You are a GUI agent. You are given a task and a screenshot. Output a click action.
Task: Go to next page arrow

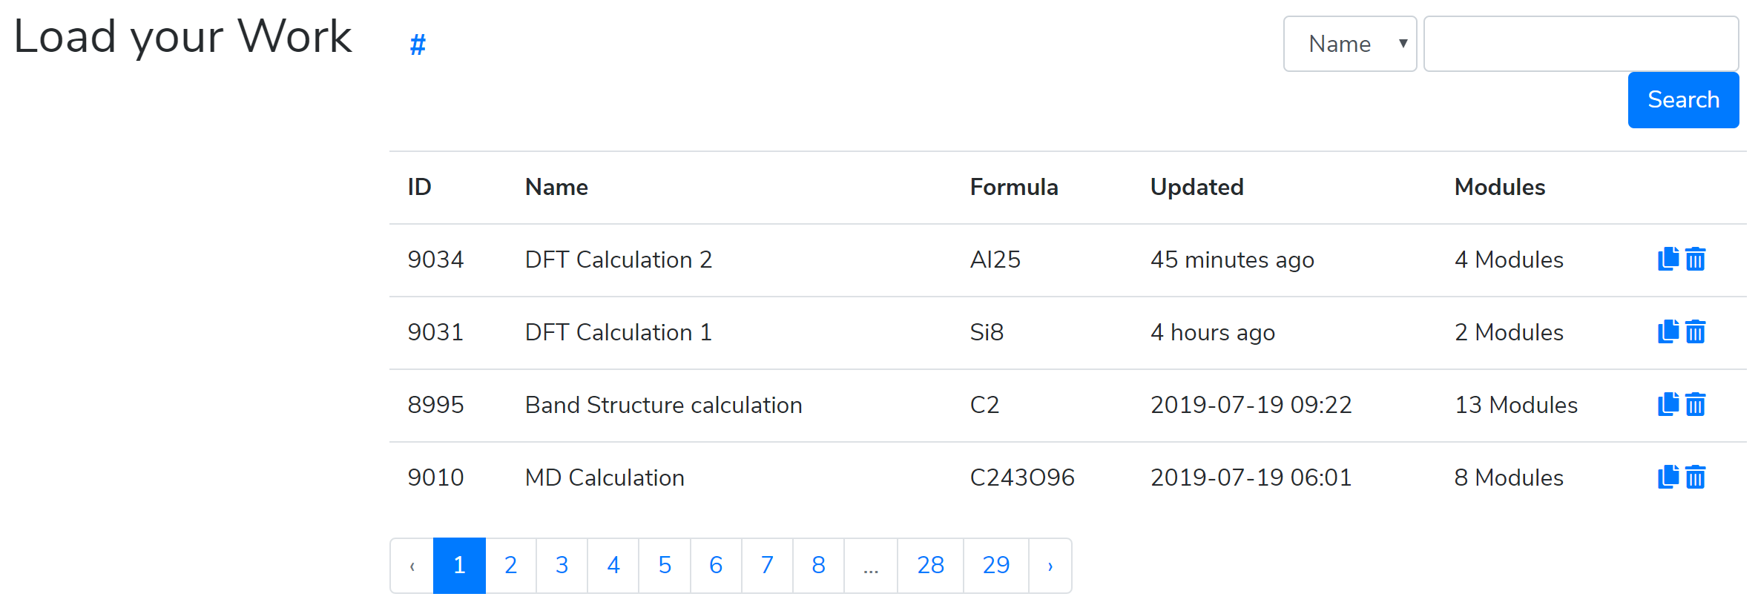coord(1050,565)
